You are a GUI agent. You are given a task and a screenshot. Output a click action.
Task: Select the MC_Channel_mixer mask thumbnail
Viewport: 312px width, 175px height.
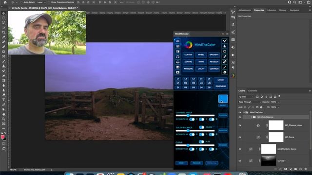276,125
